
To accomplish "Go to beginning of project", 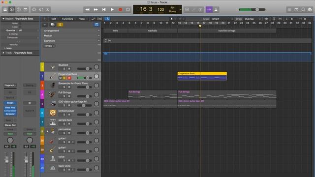I will 104,9.
